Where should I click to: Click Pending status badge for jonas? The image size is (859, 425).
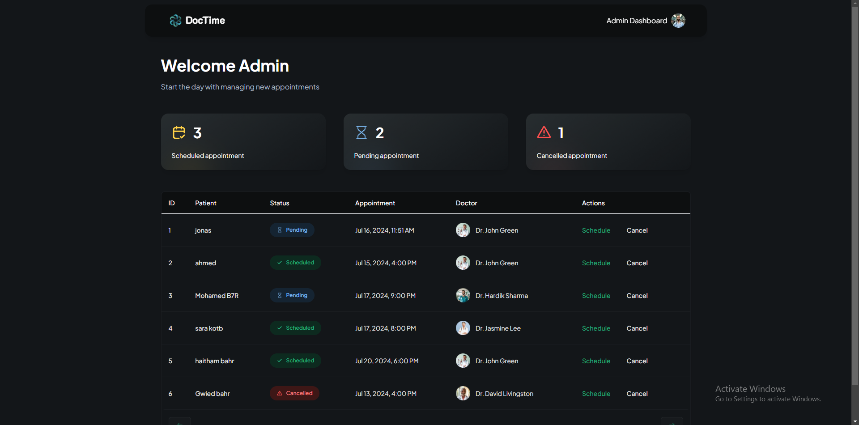click(292, 230)
